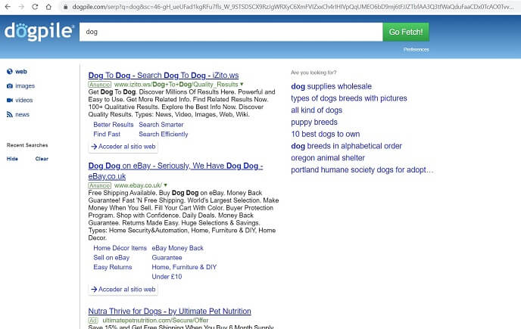Select the videos search category

(24, 100)
